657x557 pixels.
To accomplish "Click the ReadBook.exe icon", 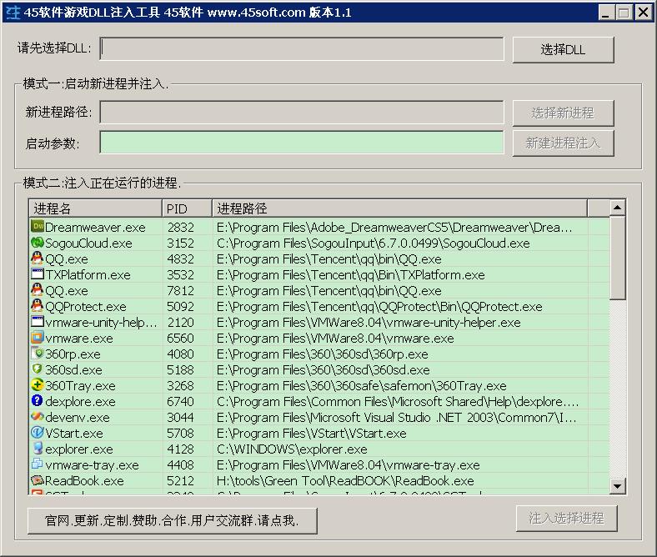I will [x=38, y=480].
